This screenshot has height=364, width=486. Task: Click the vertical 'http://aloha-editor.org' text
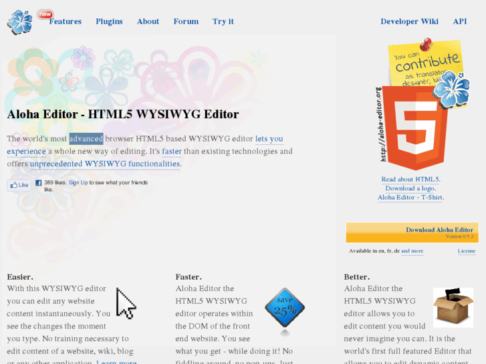381,124
